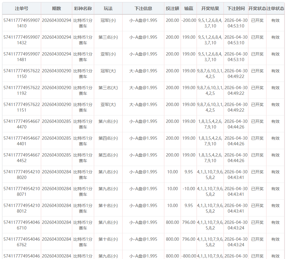Image resolution: width=286 pixels, height=259 pixels.
Task: Click the 下注信息 column header
Action: [x=143, y=9]
